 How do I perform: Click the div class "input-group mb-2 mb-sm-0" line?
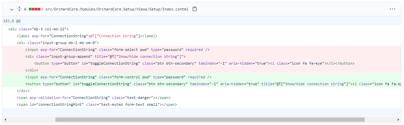click(x=202, y=43)
